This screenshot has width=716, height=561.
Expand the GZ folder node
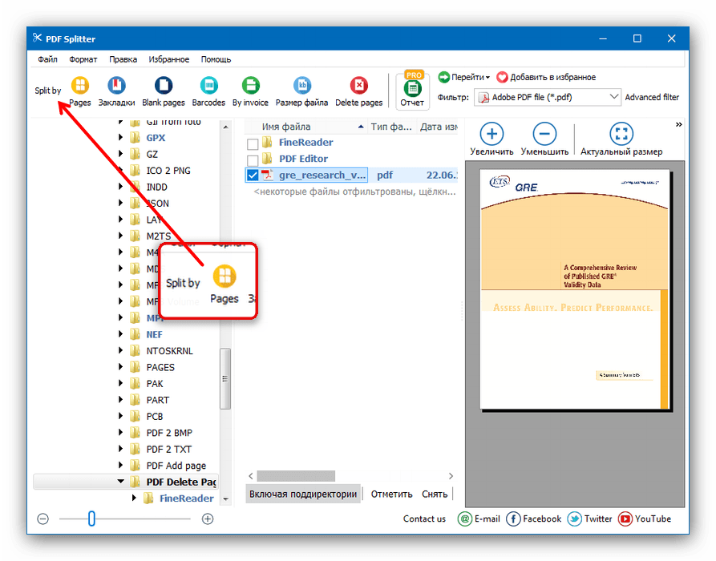[120, 153]
